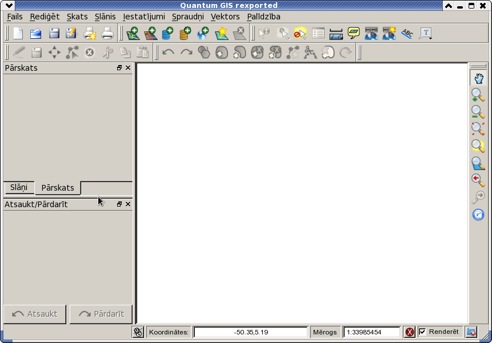Switch to the Slāņi tab

click(19, 187)
